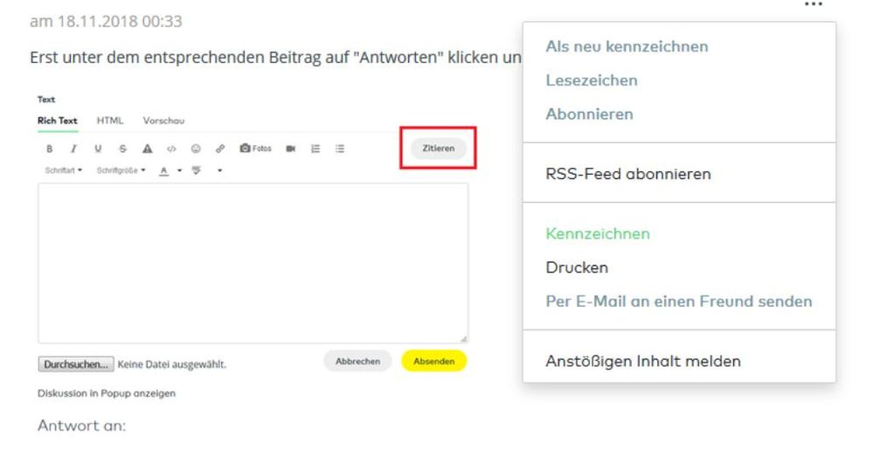Click the text color A icon
The image size is (873, 450).
coord(163,171)
